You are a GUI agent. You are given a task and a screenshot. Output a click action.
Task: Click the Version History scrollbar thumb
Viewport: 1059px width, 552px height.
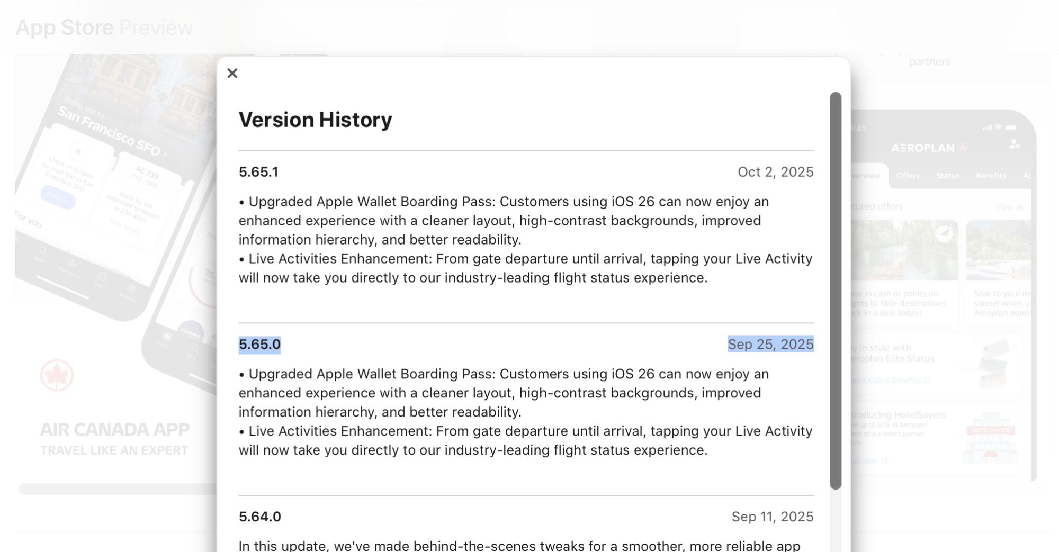click(x=836, y=291)
